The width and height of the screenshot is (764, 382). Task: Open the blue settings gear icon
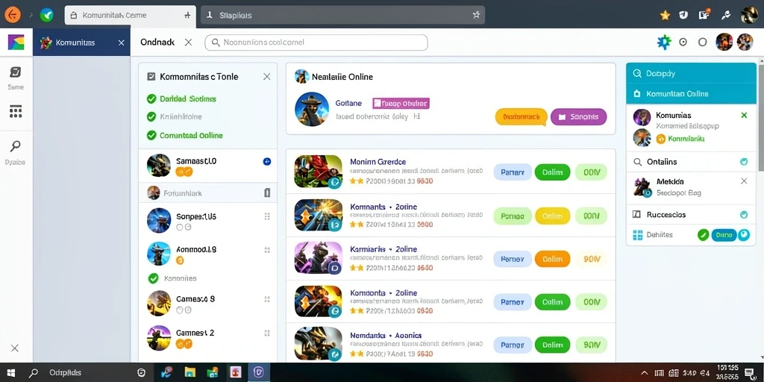click(663, 43)
